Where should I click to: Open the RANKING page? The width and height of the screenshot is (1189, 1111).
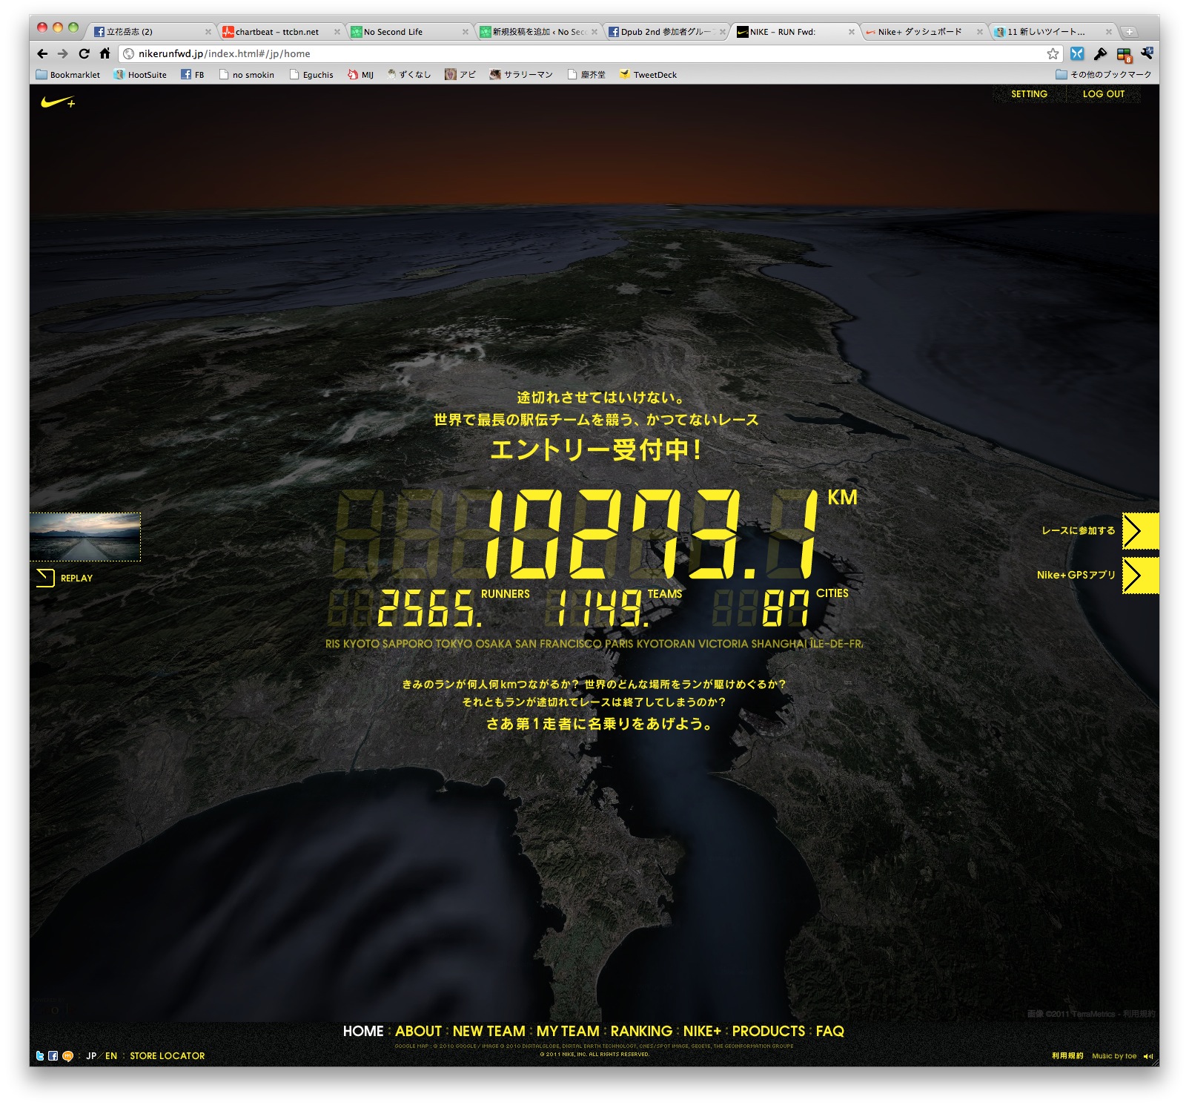point(641,1031)
